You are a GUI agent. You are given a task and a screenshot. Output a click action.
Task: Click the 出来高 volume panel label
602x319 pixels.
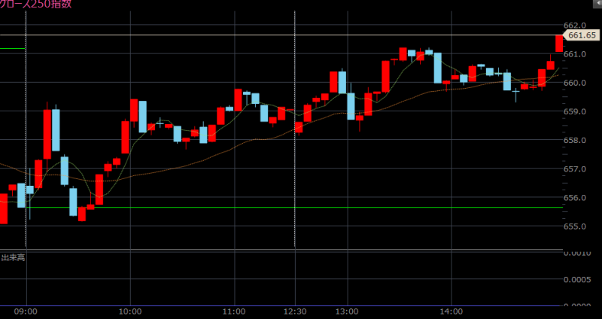13,257
